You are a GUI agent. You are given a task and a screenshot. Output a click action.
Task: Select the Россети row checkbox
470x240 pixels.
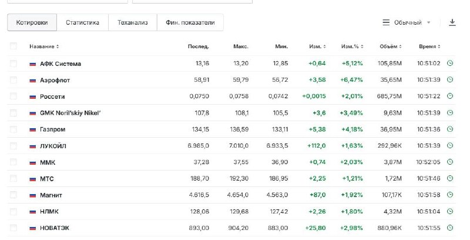click(x=14, y=96)
